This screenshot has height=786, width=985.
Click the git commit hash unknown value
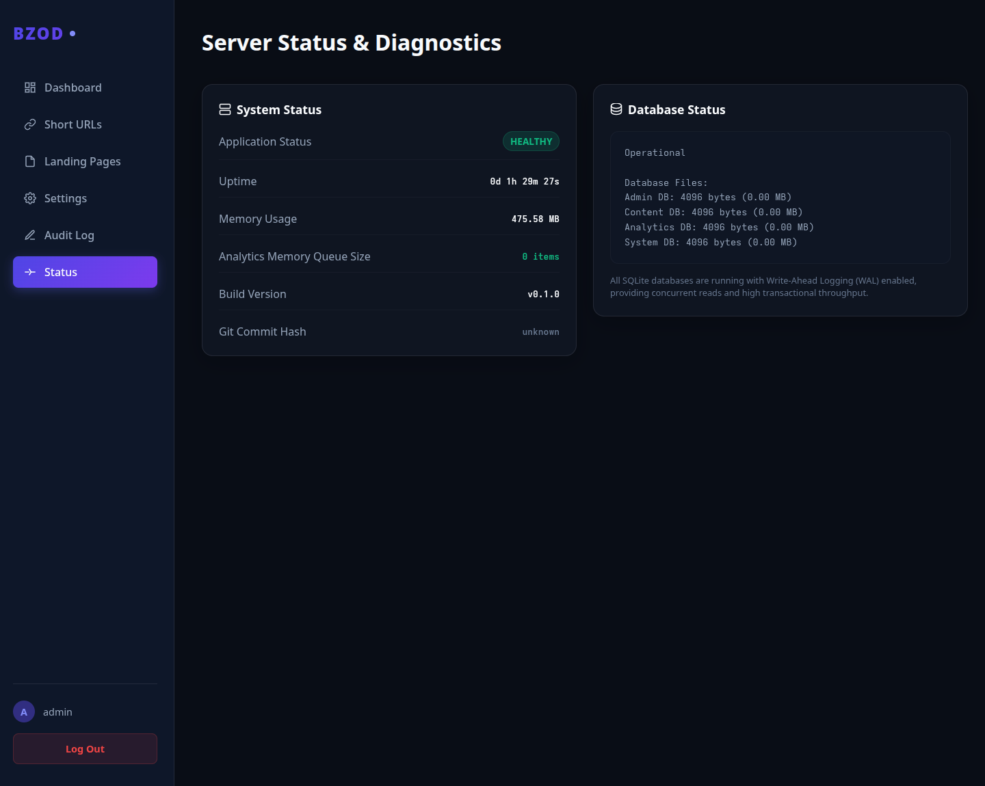[540, 332]
